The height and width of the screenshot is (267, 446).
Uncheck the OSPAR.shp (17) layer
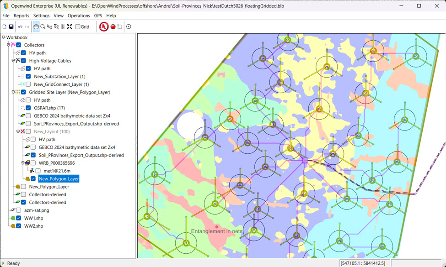[28, 108]
